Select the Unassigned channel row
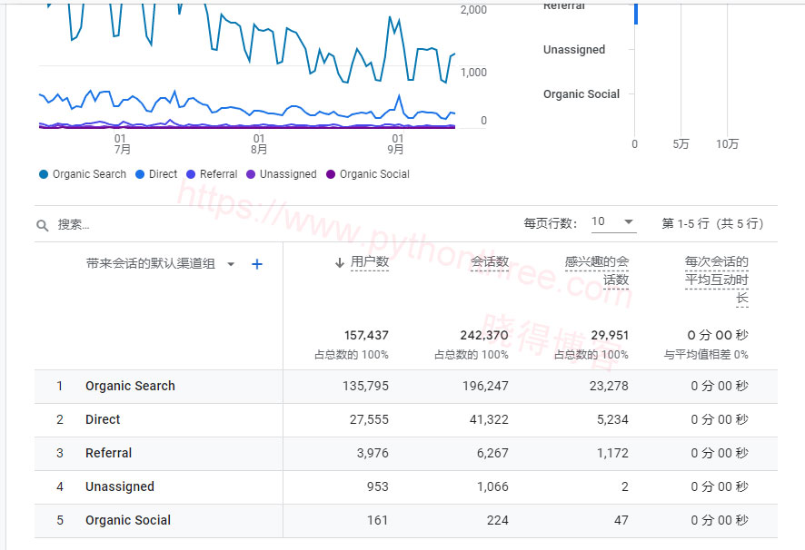 click(120, 486)
